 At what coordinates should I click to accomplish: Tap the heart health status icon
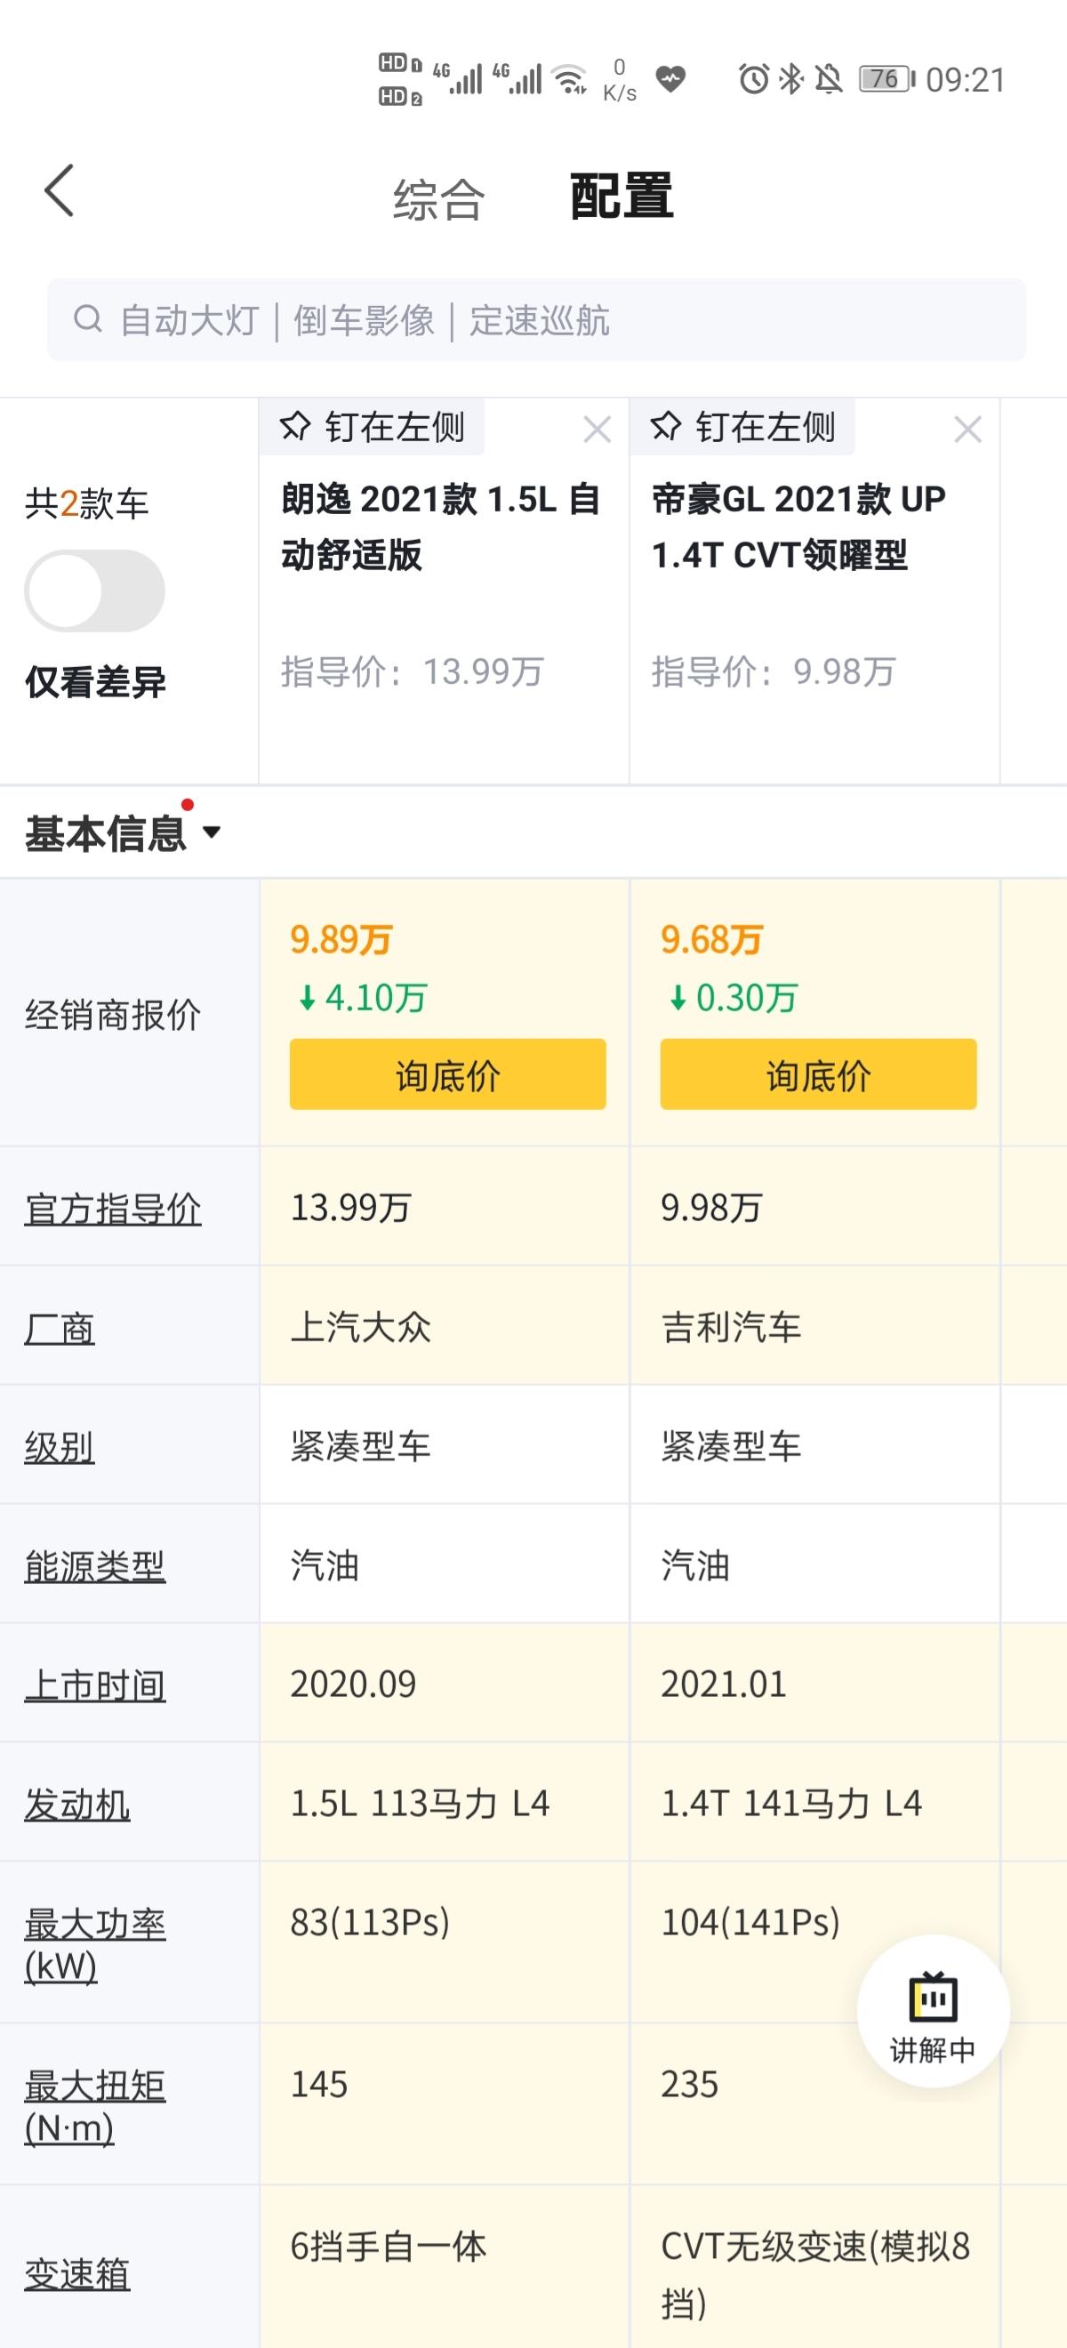670,79
